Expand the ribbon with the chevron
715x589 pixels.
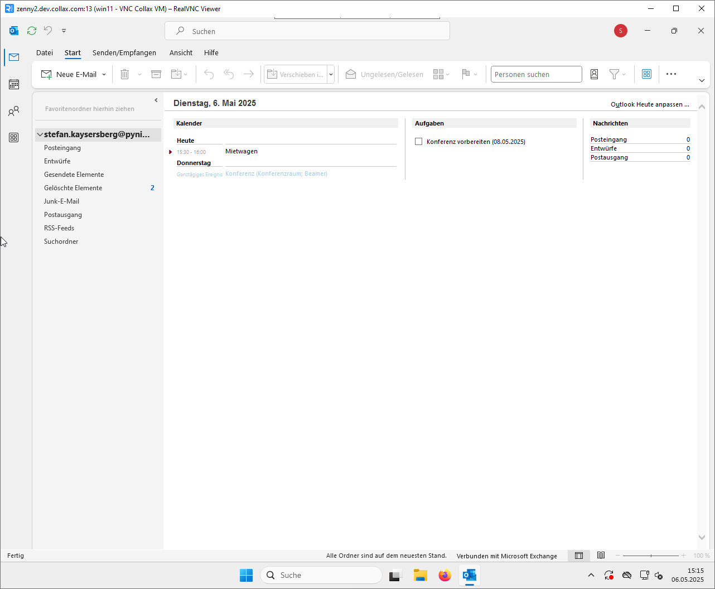[x=702, y=80]
